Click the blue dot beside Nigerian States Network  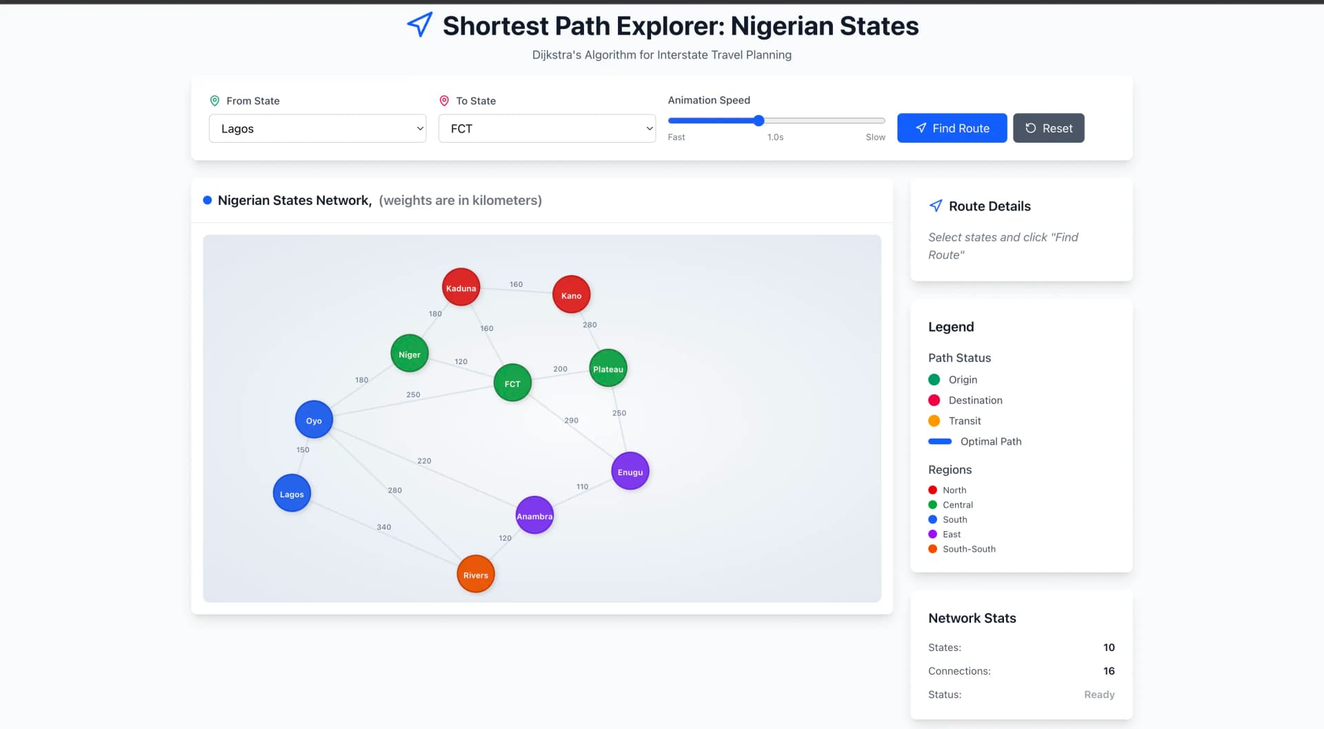[208, 201]
